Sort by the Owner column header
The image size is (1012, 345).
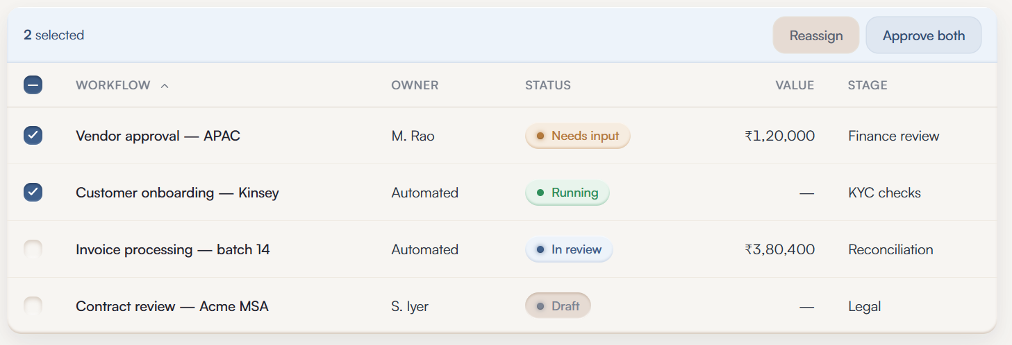415,85
